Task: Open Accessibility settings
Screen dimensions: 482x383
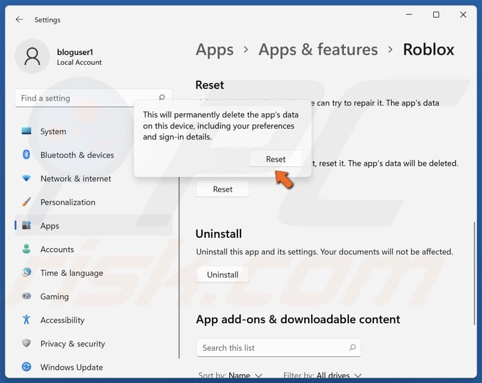Action: click(62, 320)
